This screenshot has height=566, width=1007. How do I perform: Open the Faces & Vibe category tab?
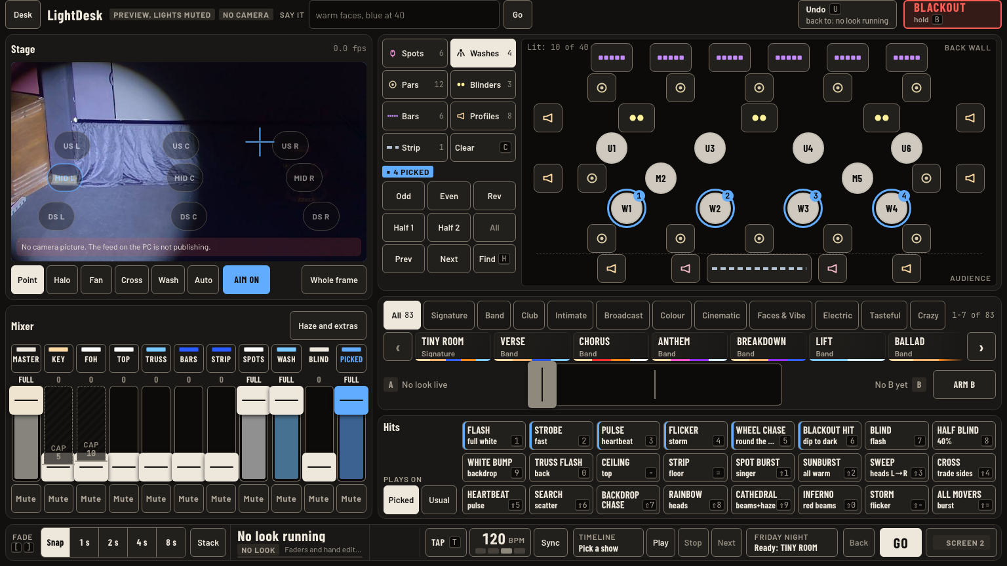(x=781, y=315)
